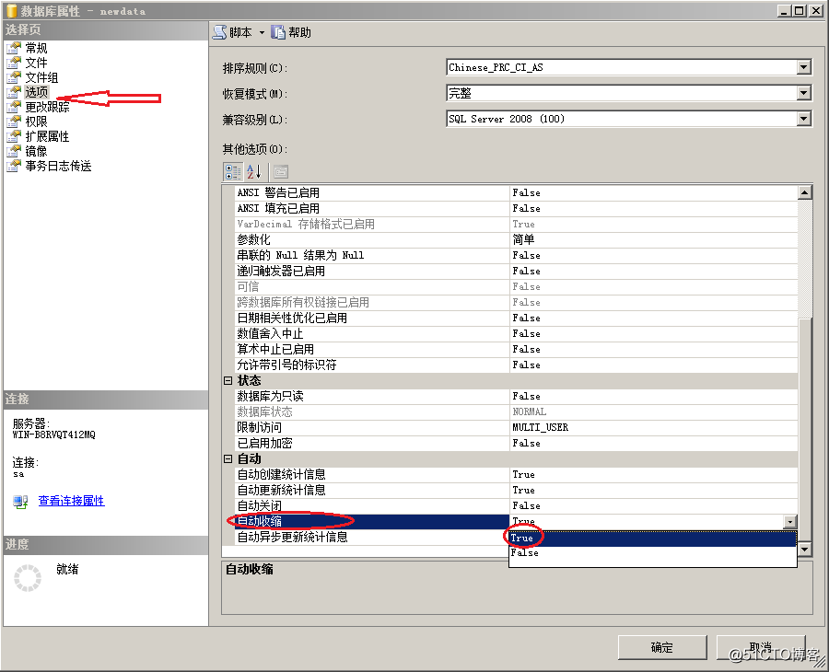829x672 pixels.
Task: Select the 允许带引号的标识符 row
Action: click(x=516, y=365)
